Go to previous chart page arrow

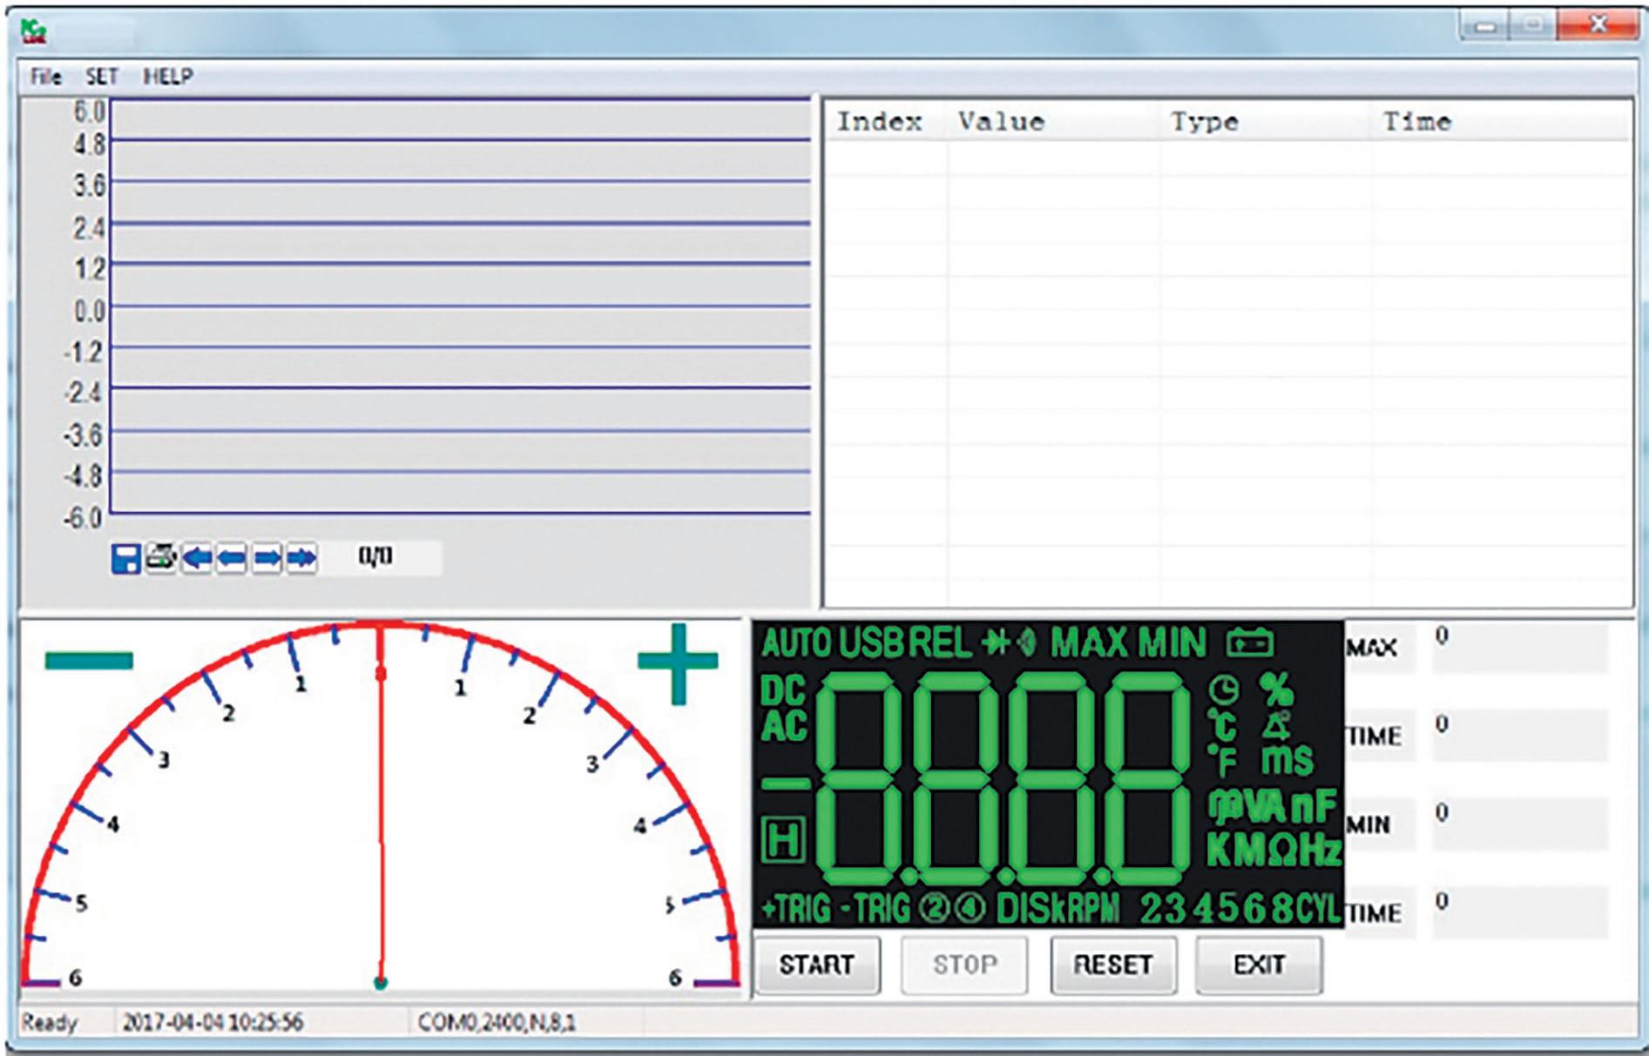(232, 557)
